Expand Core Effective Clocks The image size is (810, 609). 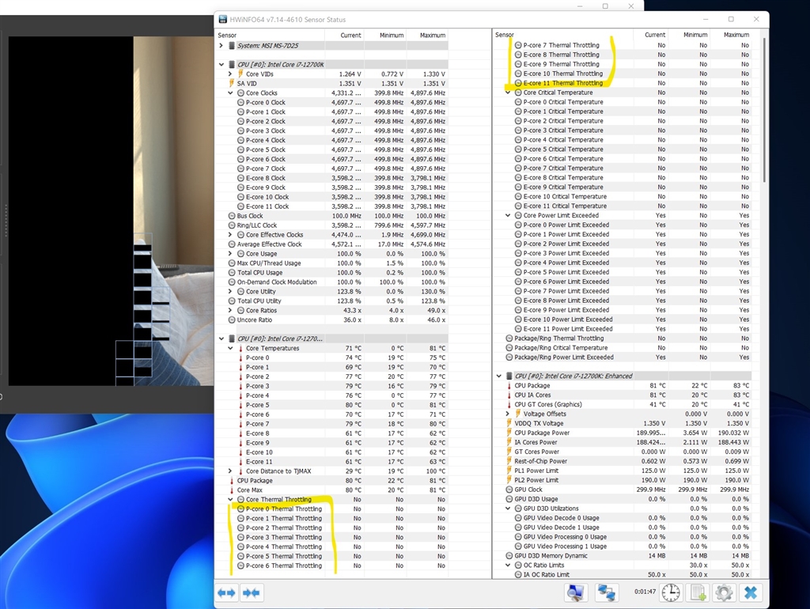(x=230, y=235)
